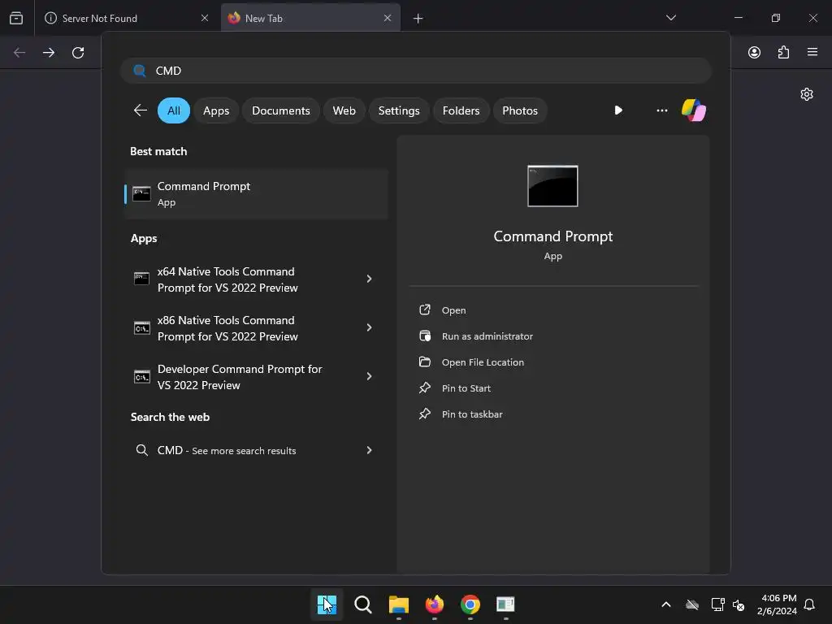The height and width of the screenshot is (624, 832).
Task: Close the Server Not Found tab in Firefox
Action: click(204, 18)
